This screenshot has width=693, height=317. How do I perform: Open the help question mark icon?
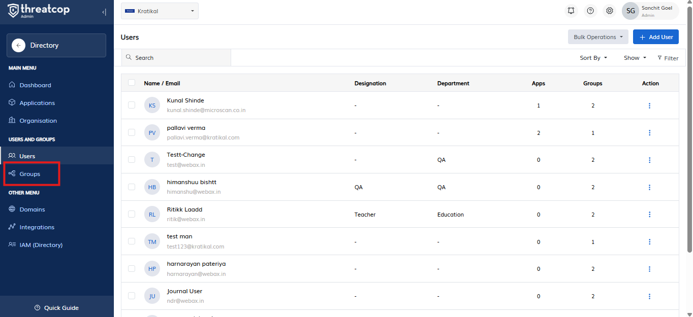point(590,11)
